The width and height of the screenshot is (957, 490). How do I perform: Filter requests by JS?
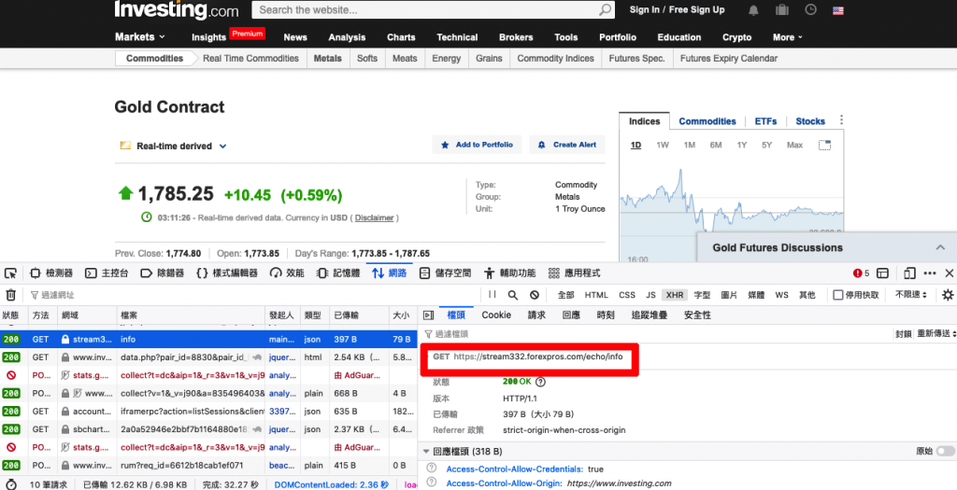(650, 295)
